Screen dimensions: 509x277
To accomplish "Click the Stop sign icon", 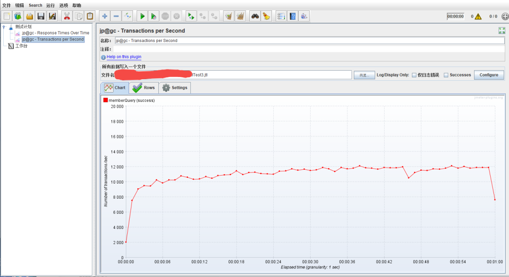I will click(x=165, y=16).
